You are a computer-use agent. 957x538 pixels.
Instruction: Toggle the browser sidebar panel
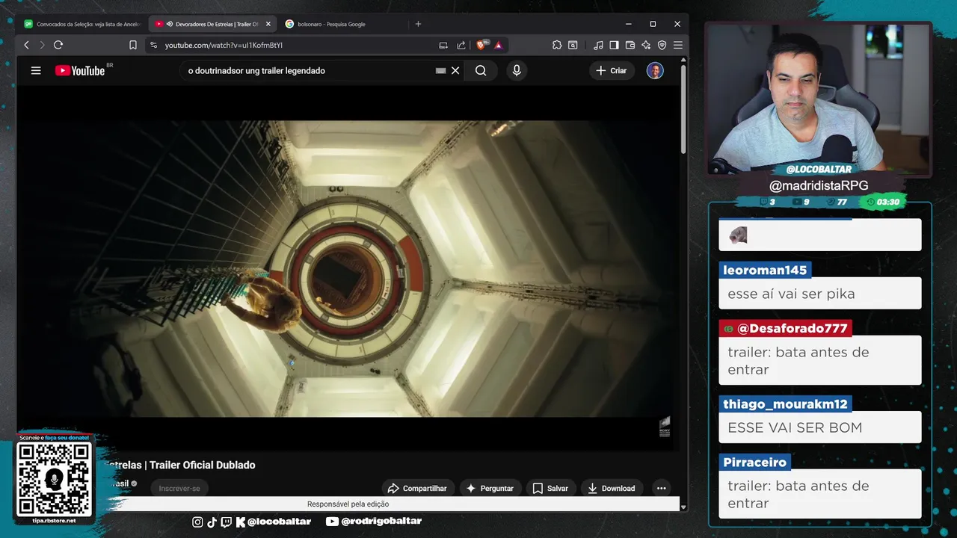(x=614, y=45)
